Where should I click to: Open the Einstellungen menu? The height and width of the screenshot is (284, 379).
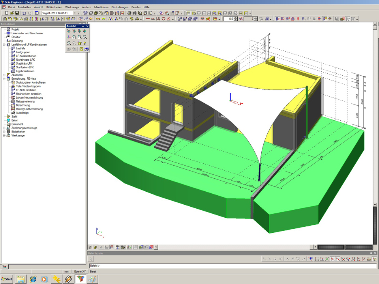pyautogui.click(x=120, y=7)
